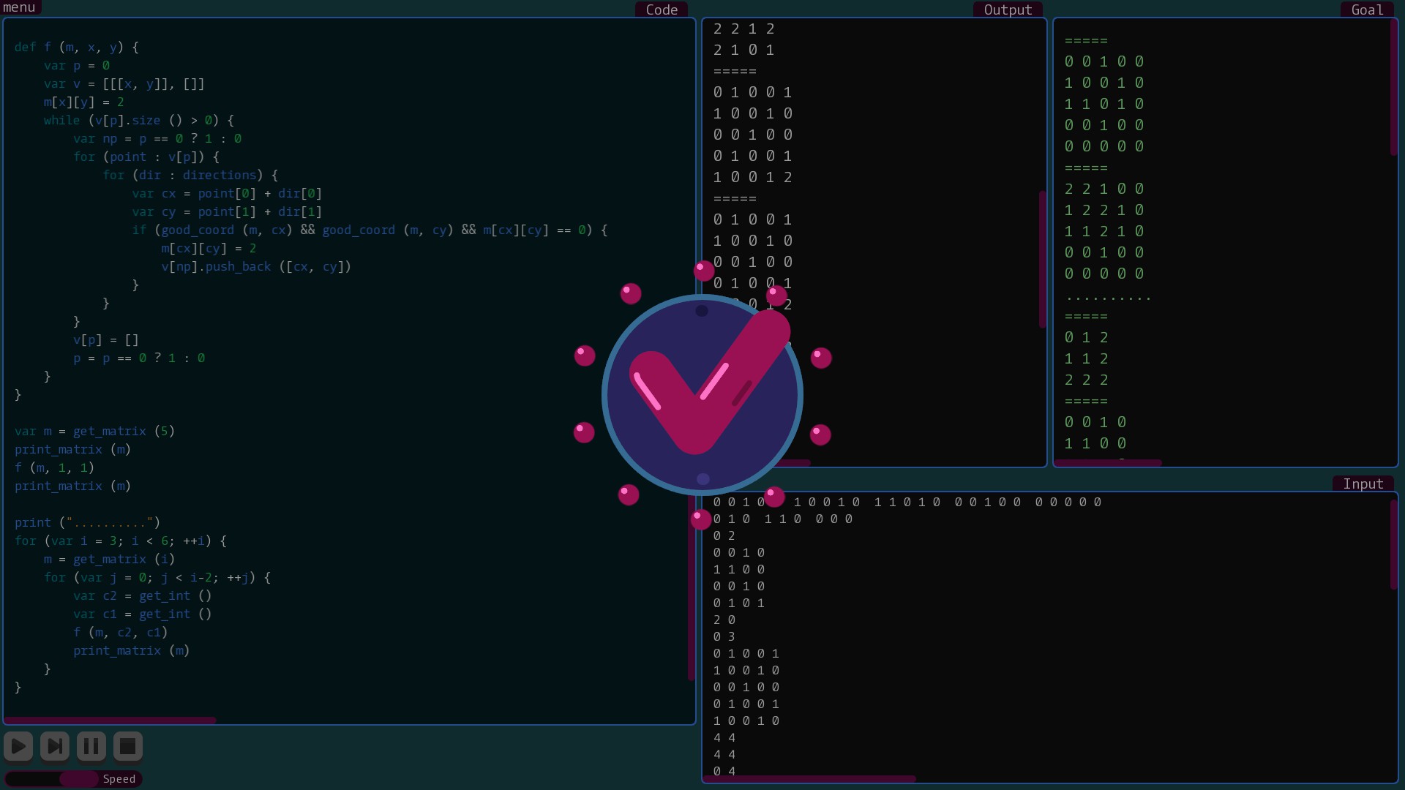Viewport: 1405px width, 790px height.
Task: Stop the running program
Action: click(x=127, y=746)
